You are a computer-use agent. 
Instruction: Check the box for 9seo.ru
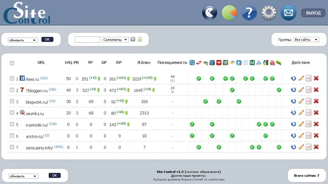(12, 79)
